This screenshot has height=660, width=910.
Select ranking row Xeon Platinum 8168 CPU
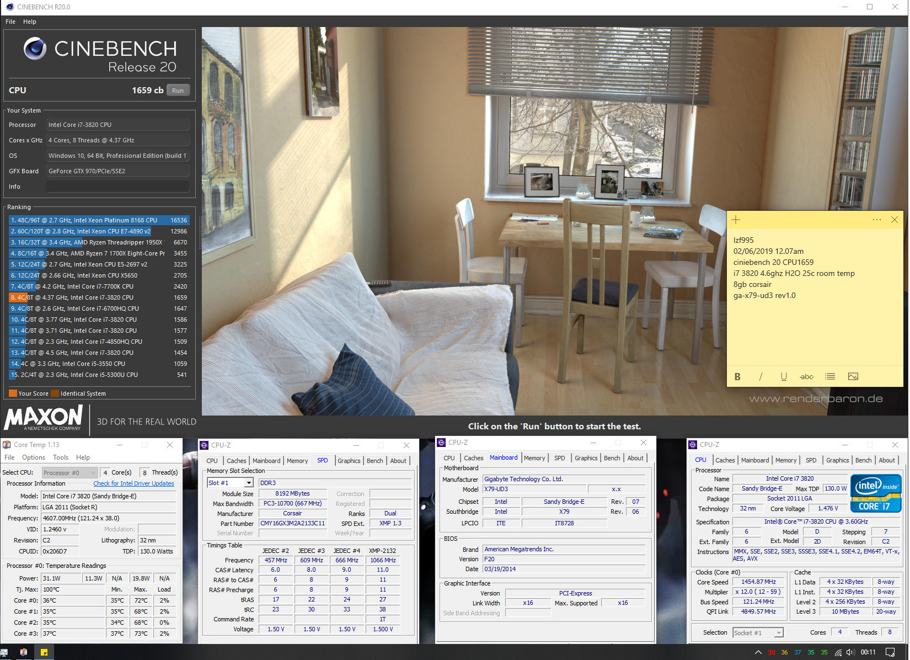pos(99,220)
